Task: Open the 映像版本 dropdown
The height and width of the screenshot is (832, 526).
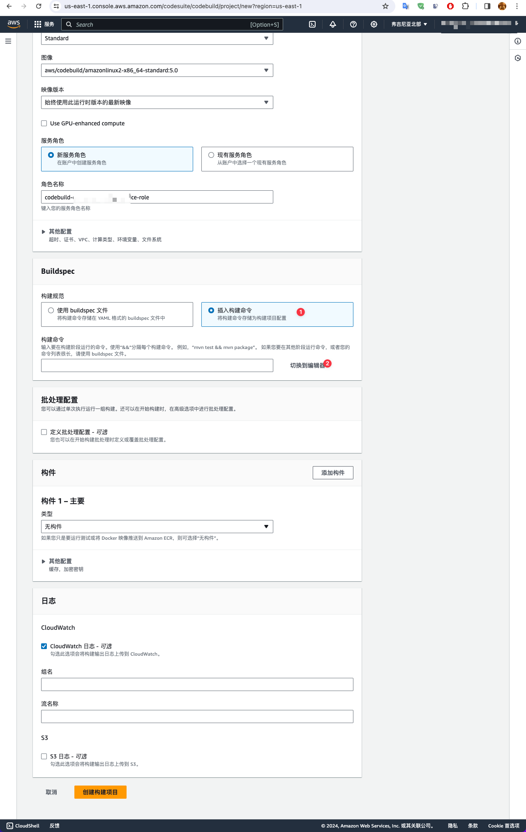Action: pos(157,102)
